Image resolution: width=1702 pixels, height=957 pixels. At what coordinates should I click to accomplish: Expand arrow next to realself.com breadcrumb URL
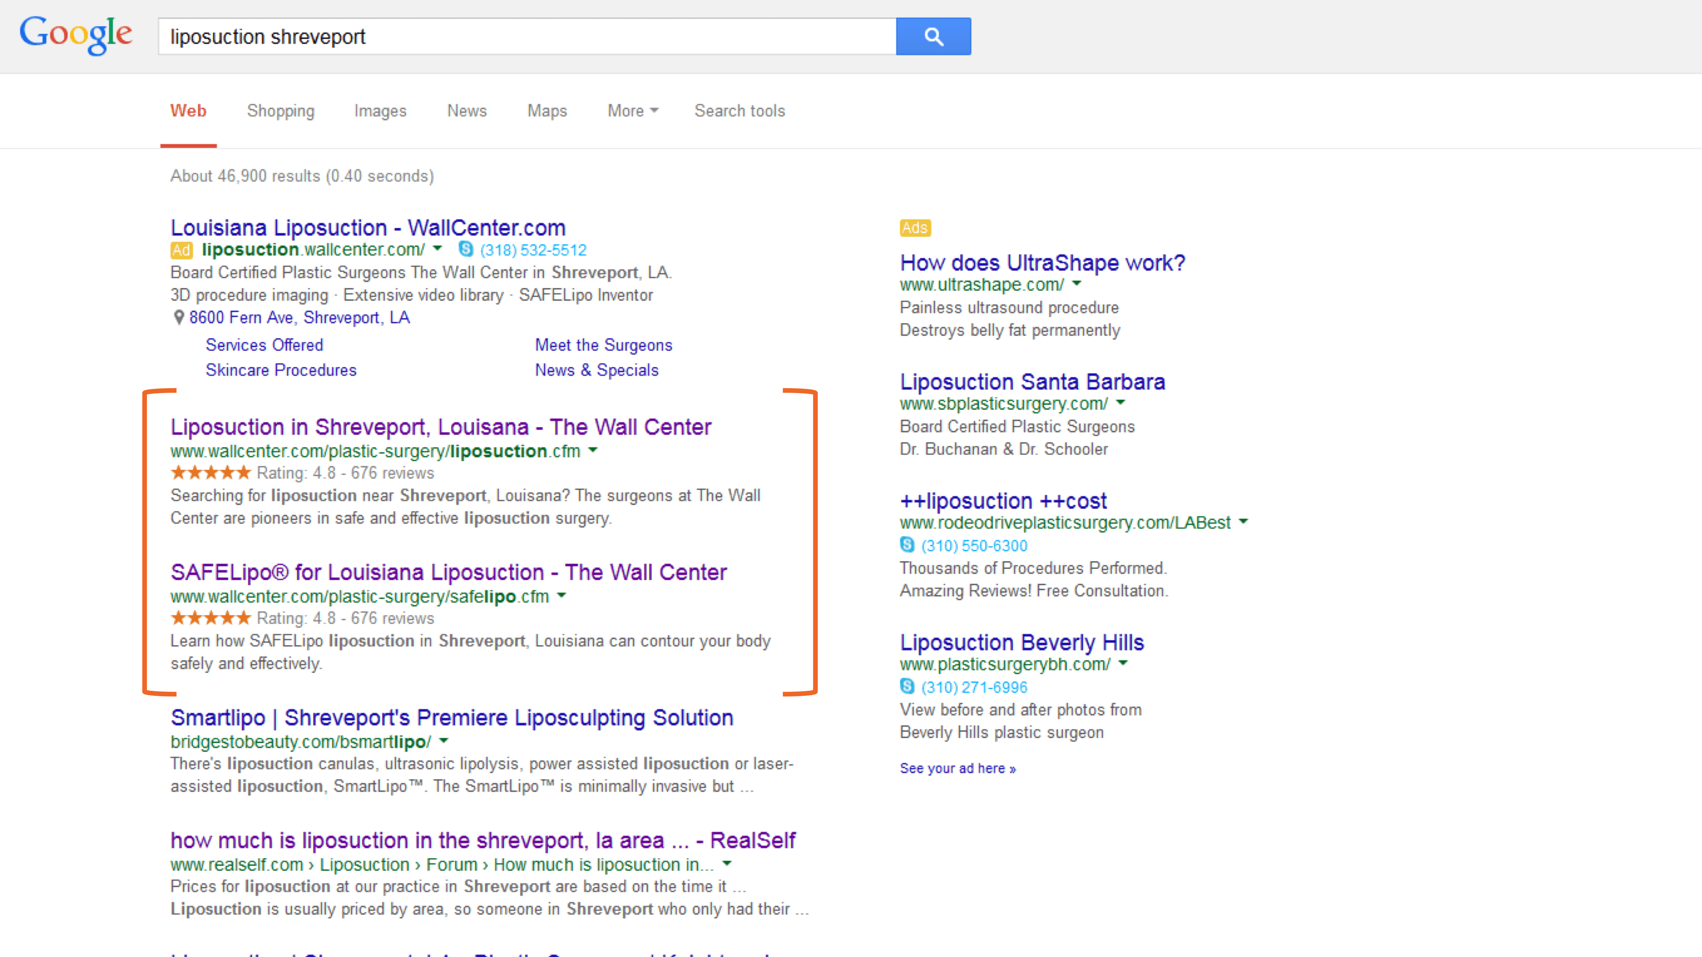coord(727,864)
